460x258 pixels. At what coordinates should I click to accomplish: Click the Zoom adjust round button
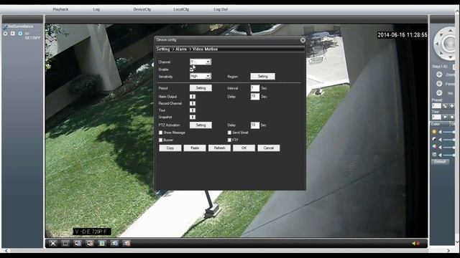tap(439, 75)
